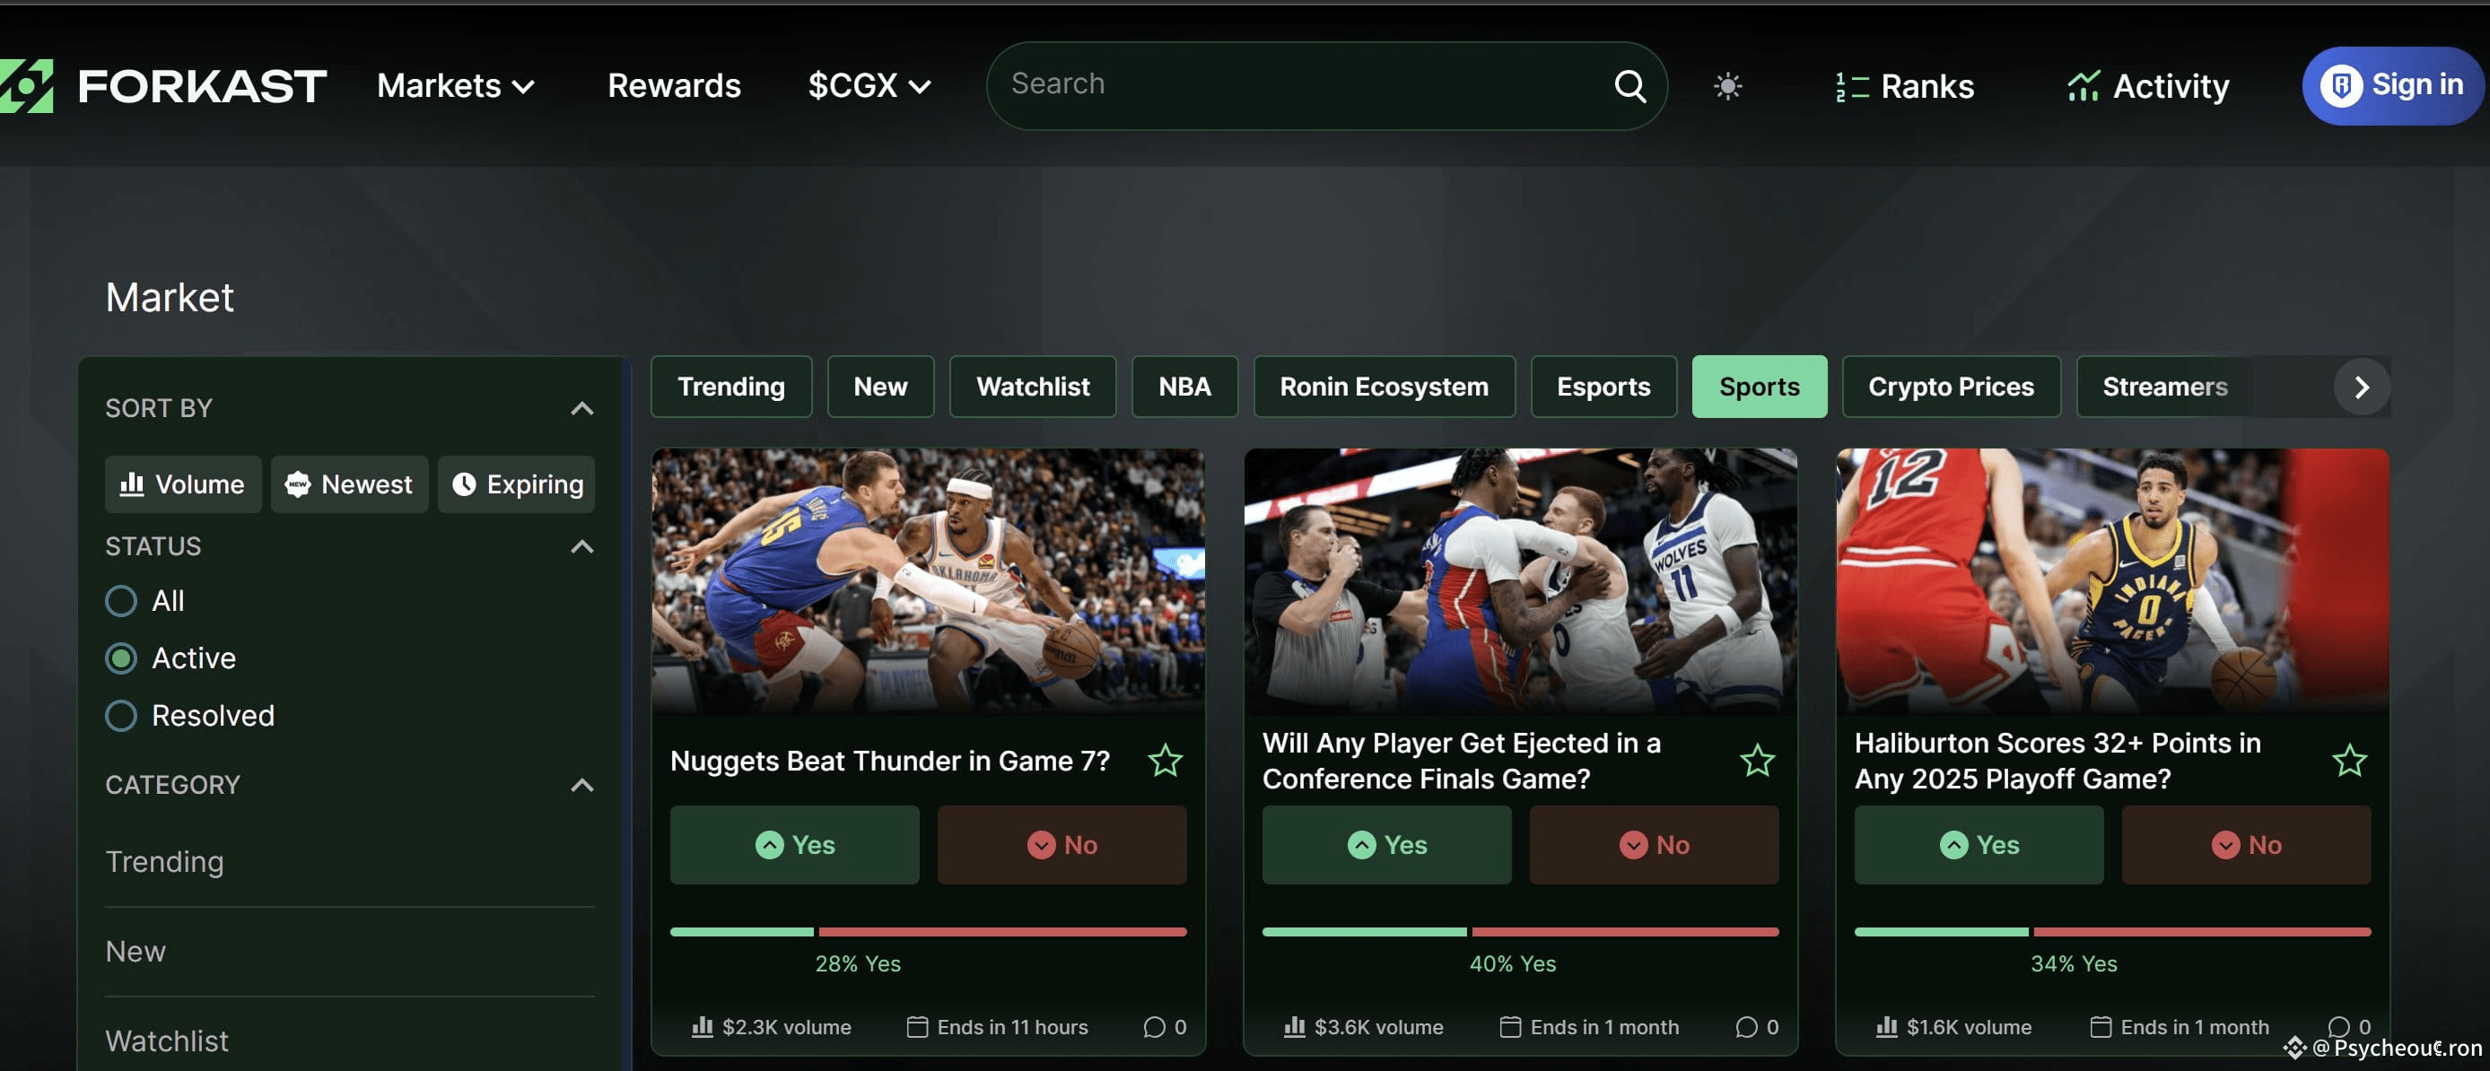Click calendar icon on Player Ejected card
The width and height of the screenshot is (2490, 1071).
pos(1510,1026)
